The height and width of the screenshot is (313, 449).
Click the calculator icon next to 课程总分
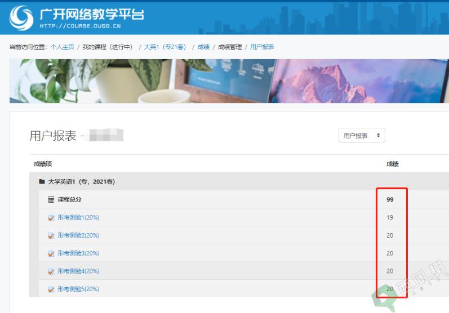pos(51,199)
